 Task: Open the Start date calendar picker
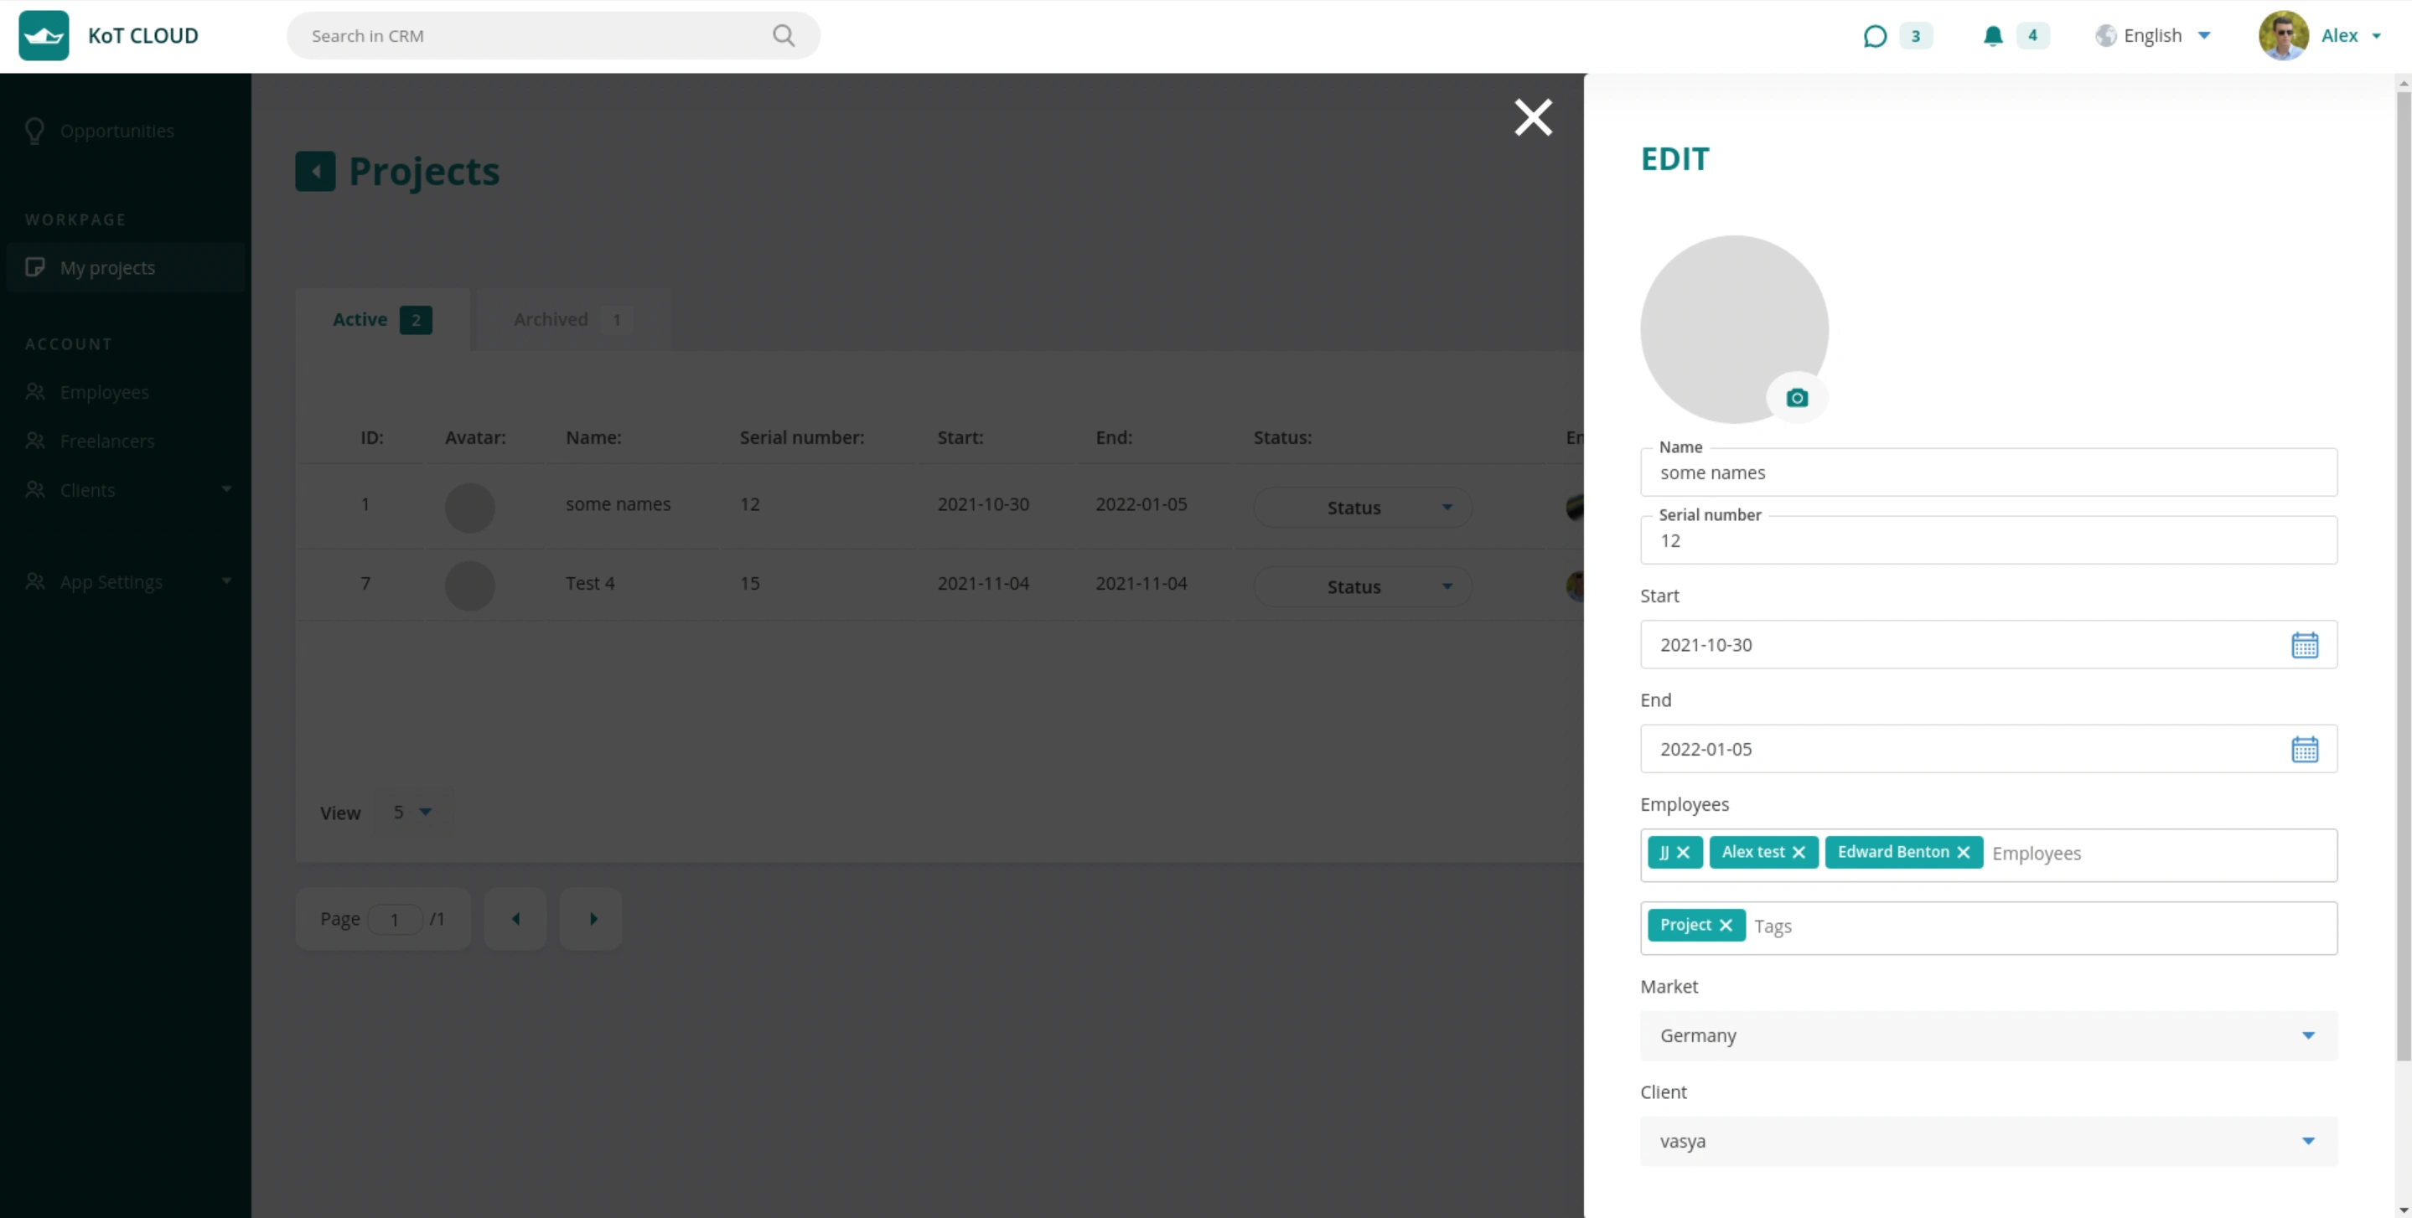(x=2305, y=645)
